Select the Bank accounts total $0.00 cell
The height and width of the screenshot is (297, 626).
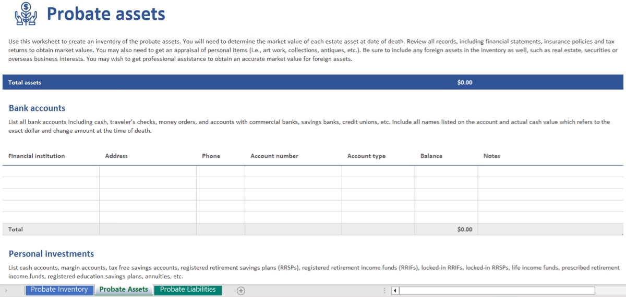tap(446, 229)
